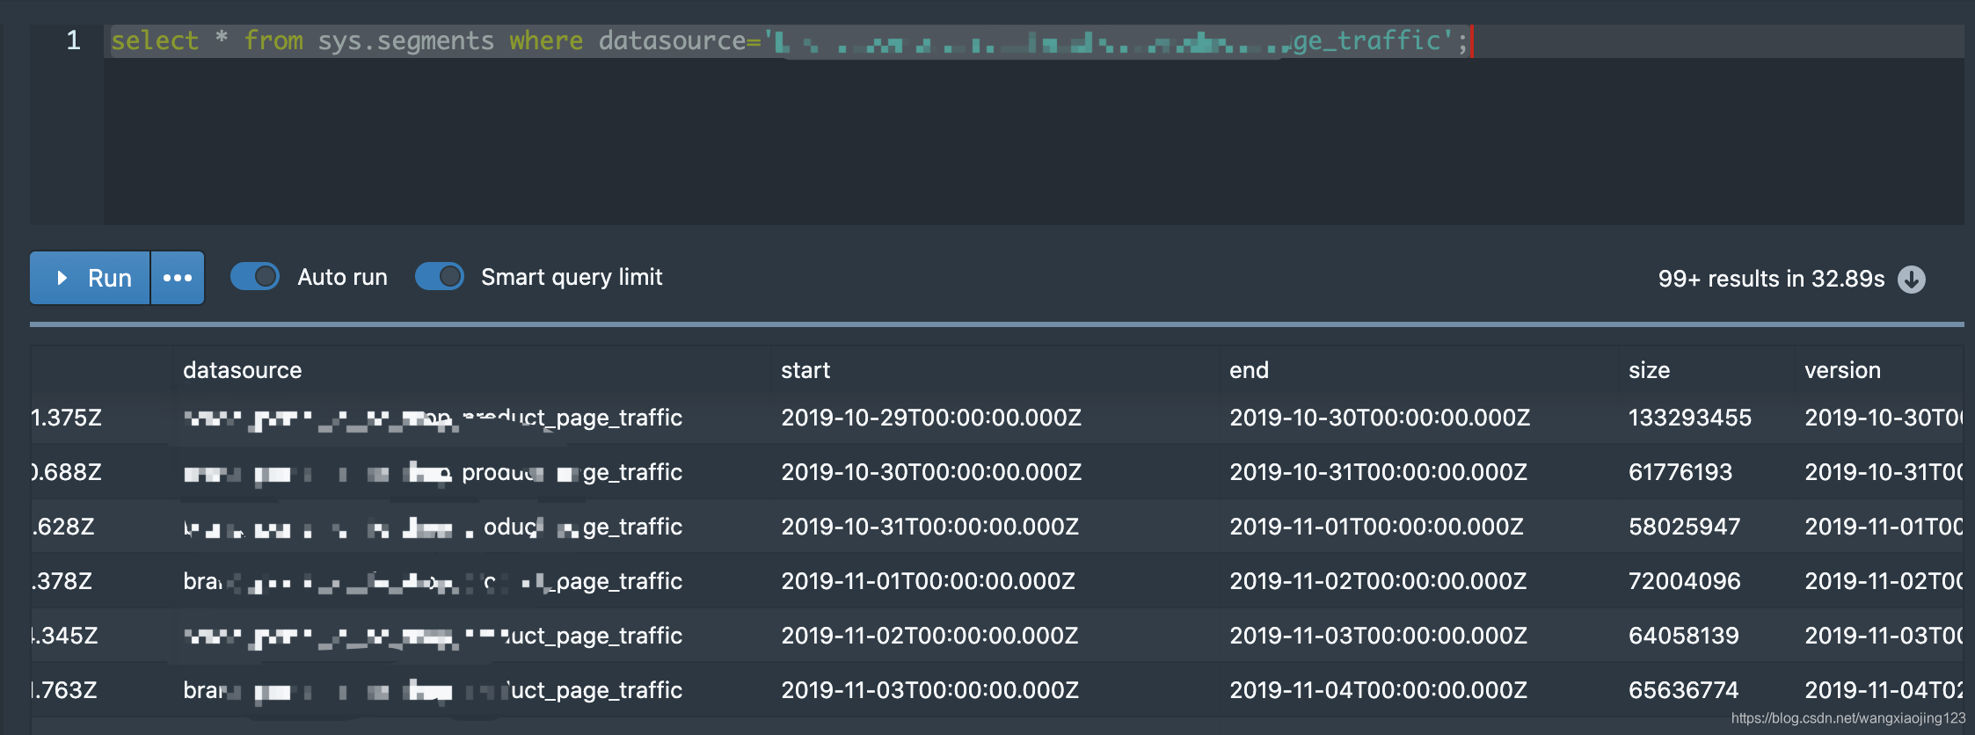Select end cell 2019-11-04T00:00:00.000Z
This screenshot has height=735, width=1975.
click(1378, 690)
